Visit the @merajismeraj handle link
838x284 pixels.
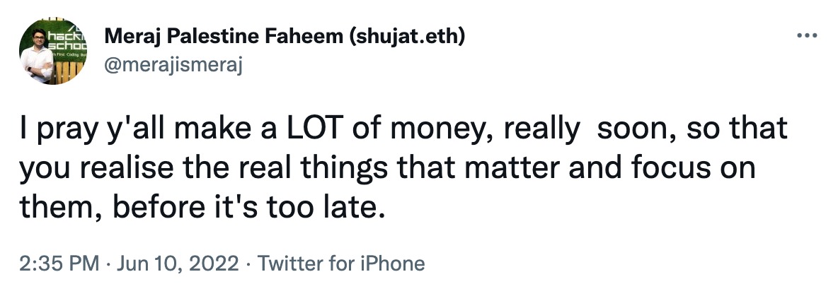pyautogui.click(x=173, y=66)
